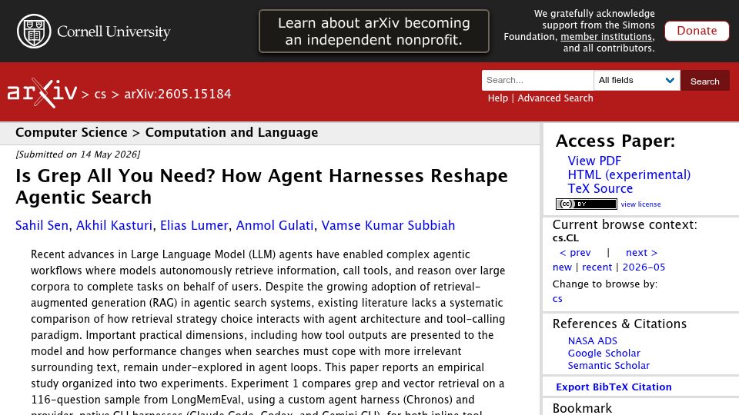739x415 pixels.
Task: Click the Current browse context label
Action: [x=624, y=224]
